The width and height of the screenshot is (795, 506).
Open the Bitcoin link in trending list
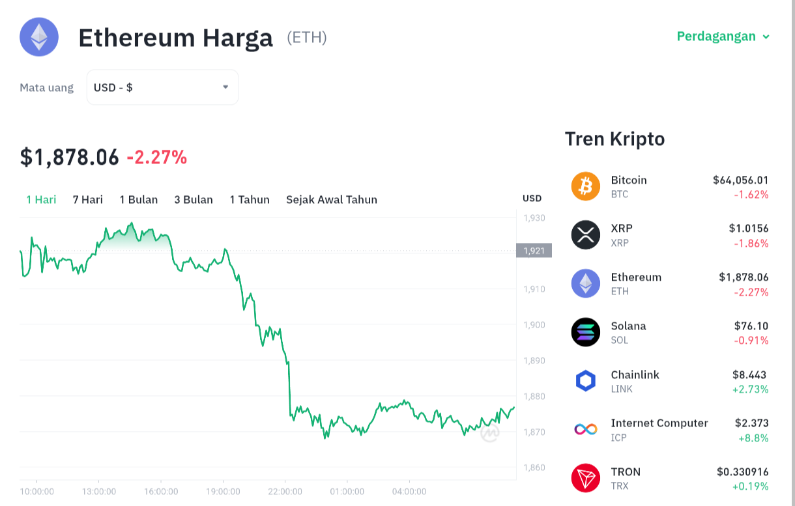(x=670, y=186)
